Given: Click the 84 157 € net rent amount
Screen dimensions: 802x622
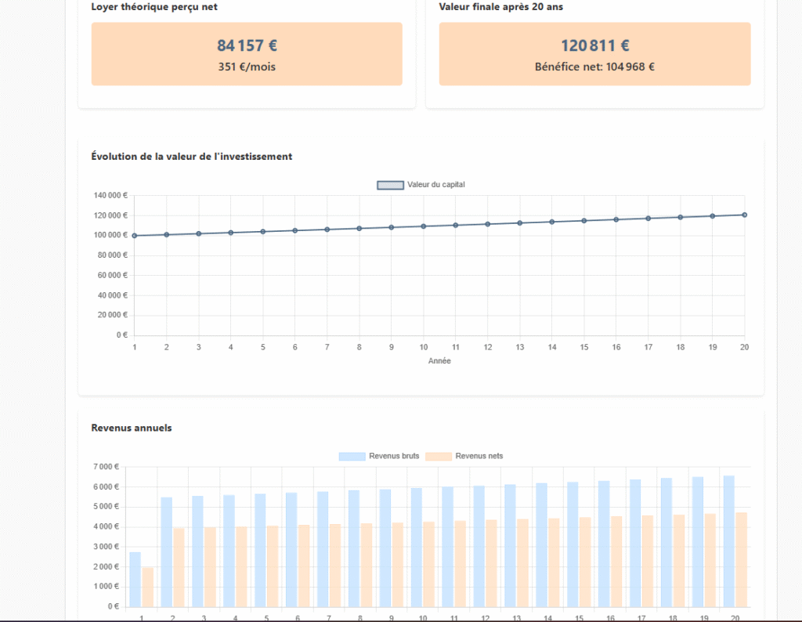Looking at the screenshot, I should tap(247, 46).
